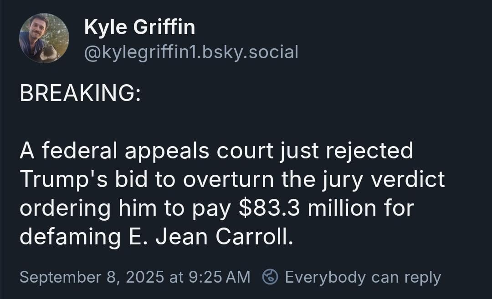The width and height of the screenshot is (492, 299).
Task: Click the word rejected in the post
Action: point(369,151)
